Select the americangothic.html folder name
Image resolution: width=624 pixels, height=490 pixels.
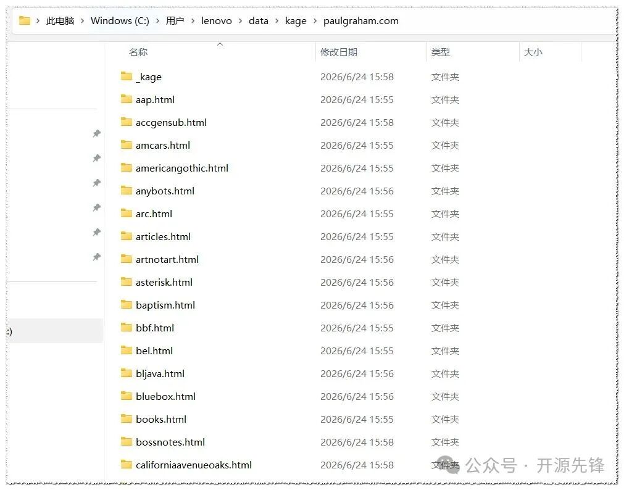(x=182, y=168)
